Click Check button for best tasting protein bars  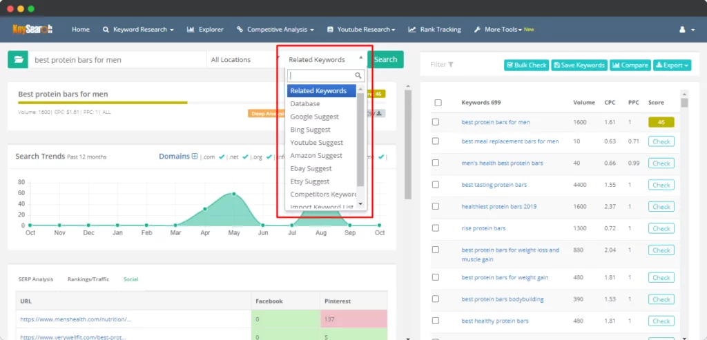coord(661,185)
